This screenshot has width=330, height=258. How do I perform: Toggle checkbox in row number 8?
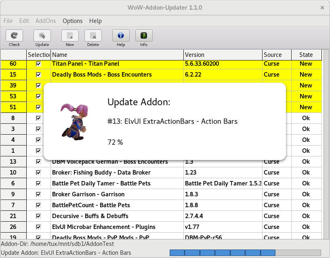point(38,118)
